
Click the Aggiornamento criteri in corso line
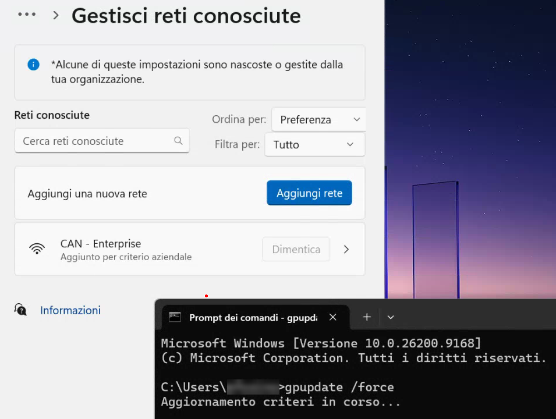point(280,402)
